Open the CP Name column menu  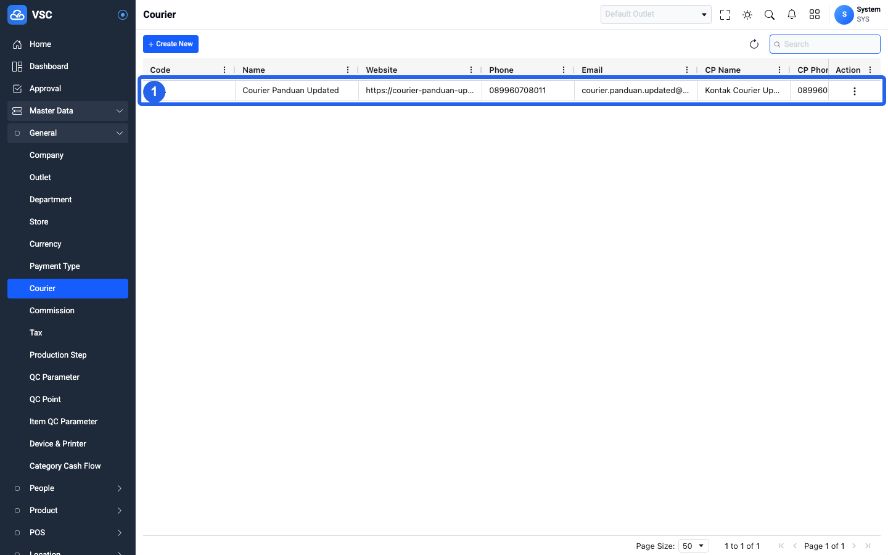tap(779, 70)
